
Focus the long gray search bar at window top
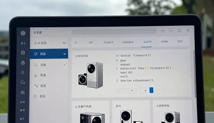[114, 31]
